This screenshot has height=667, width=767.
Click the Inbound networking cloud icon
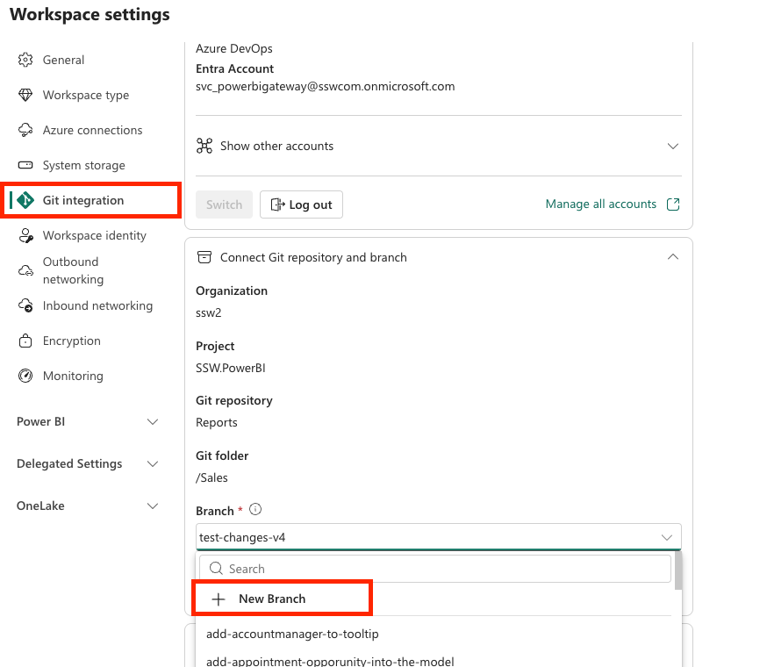point(25,305)
